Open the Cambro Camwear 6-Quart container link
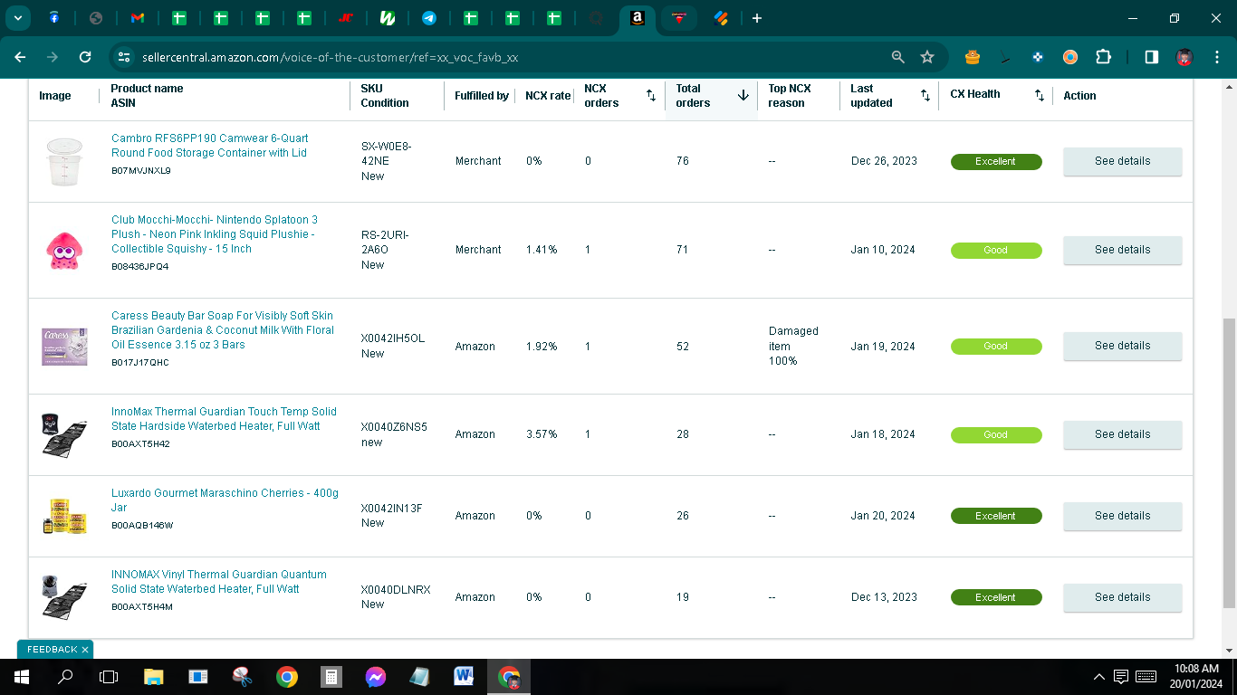 coord(209,146)
